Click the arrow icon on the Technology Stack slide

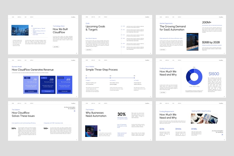[32, 26]
